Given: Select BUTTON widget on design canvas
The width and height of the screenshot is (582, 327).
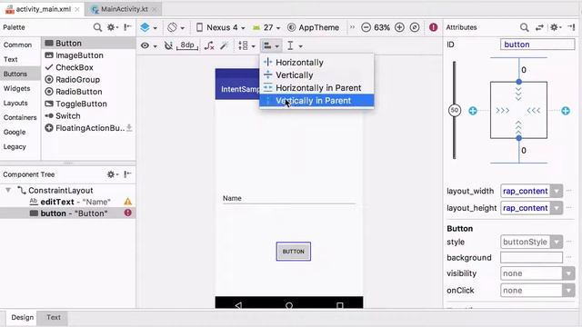Looking at the screenshot, I should (293, 252).
